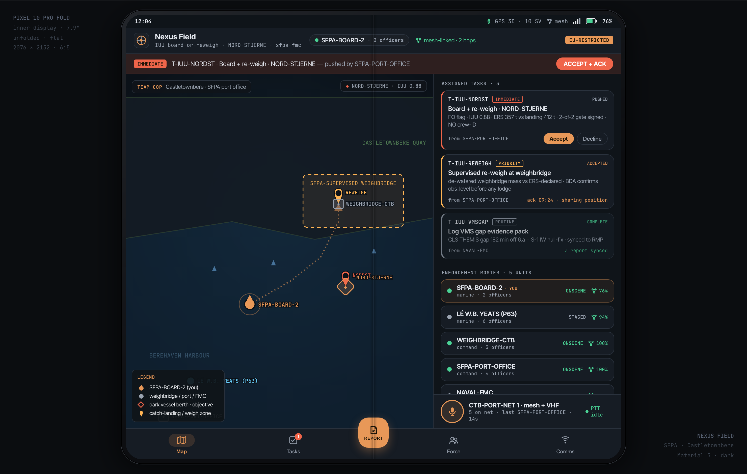The width and height of the screenshot is (747, 474).
Task: Tap the 'ack 09:24 · sharing position' text
Action: 567,200
